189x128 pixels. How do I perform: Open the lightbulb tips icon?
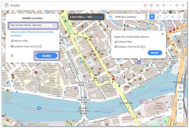pyautogui.click(x=151, y=5)
